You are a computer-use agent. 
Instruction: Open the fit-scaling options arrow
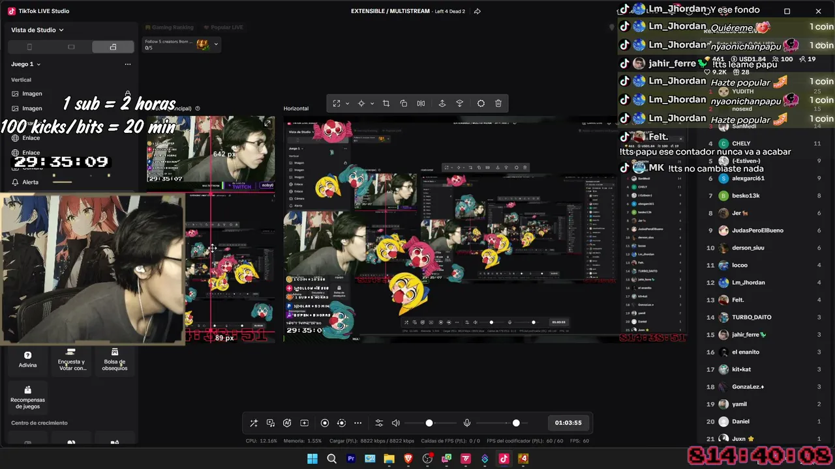tap(347, 104)
